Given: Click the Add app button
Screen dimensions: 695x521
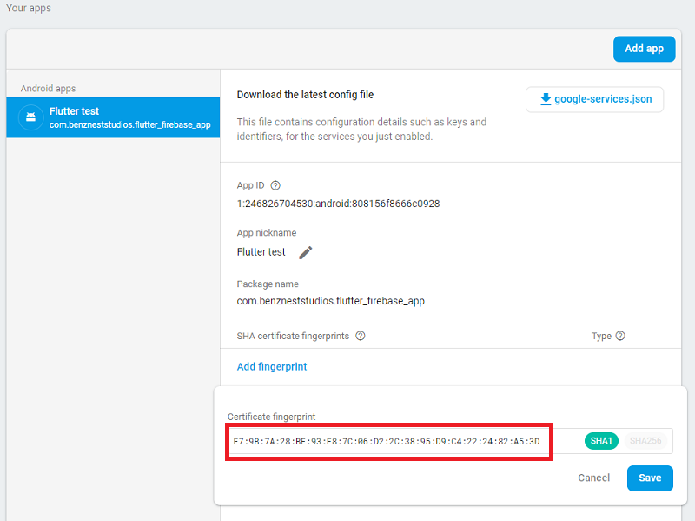Looking at the screenshot, I should 644,49.
